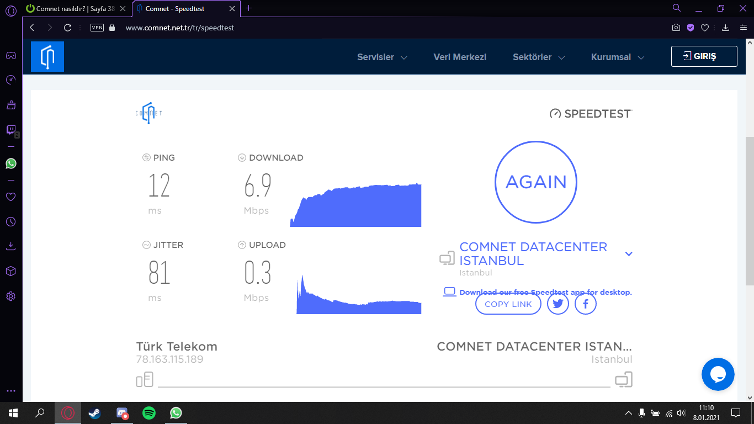Open Twitch in Opera sidebar

coord(10,130)
